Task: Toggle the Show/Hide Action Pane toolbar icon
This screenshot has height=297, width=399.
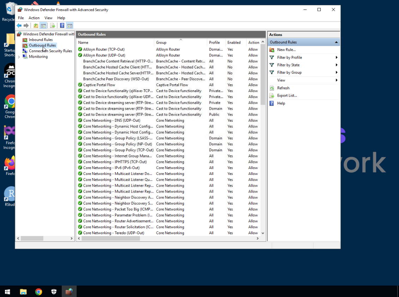Action: point(69,25)
